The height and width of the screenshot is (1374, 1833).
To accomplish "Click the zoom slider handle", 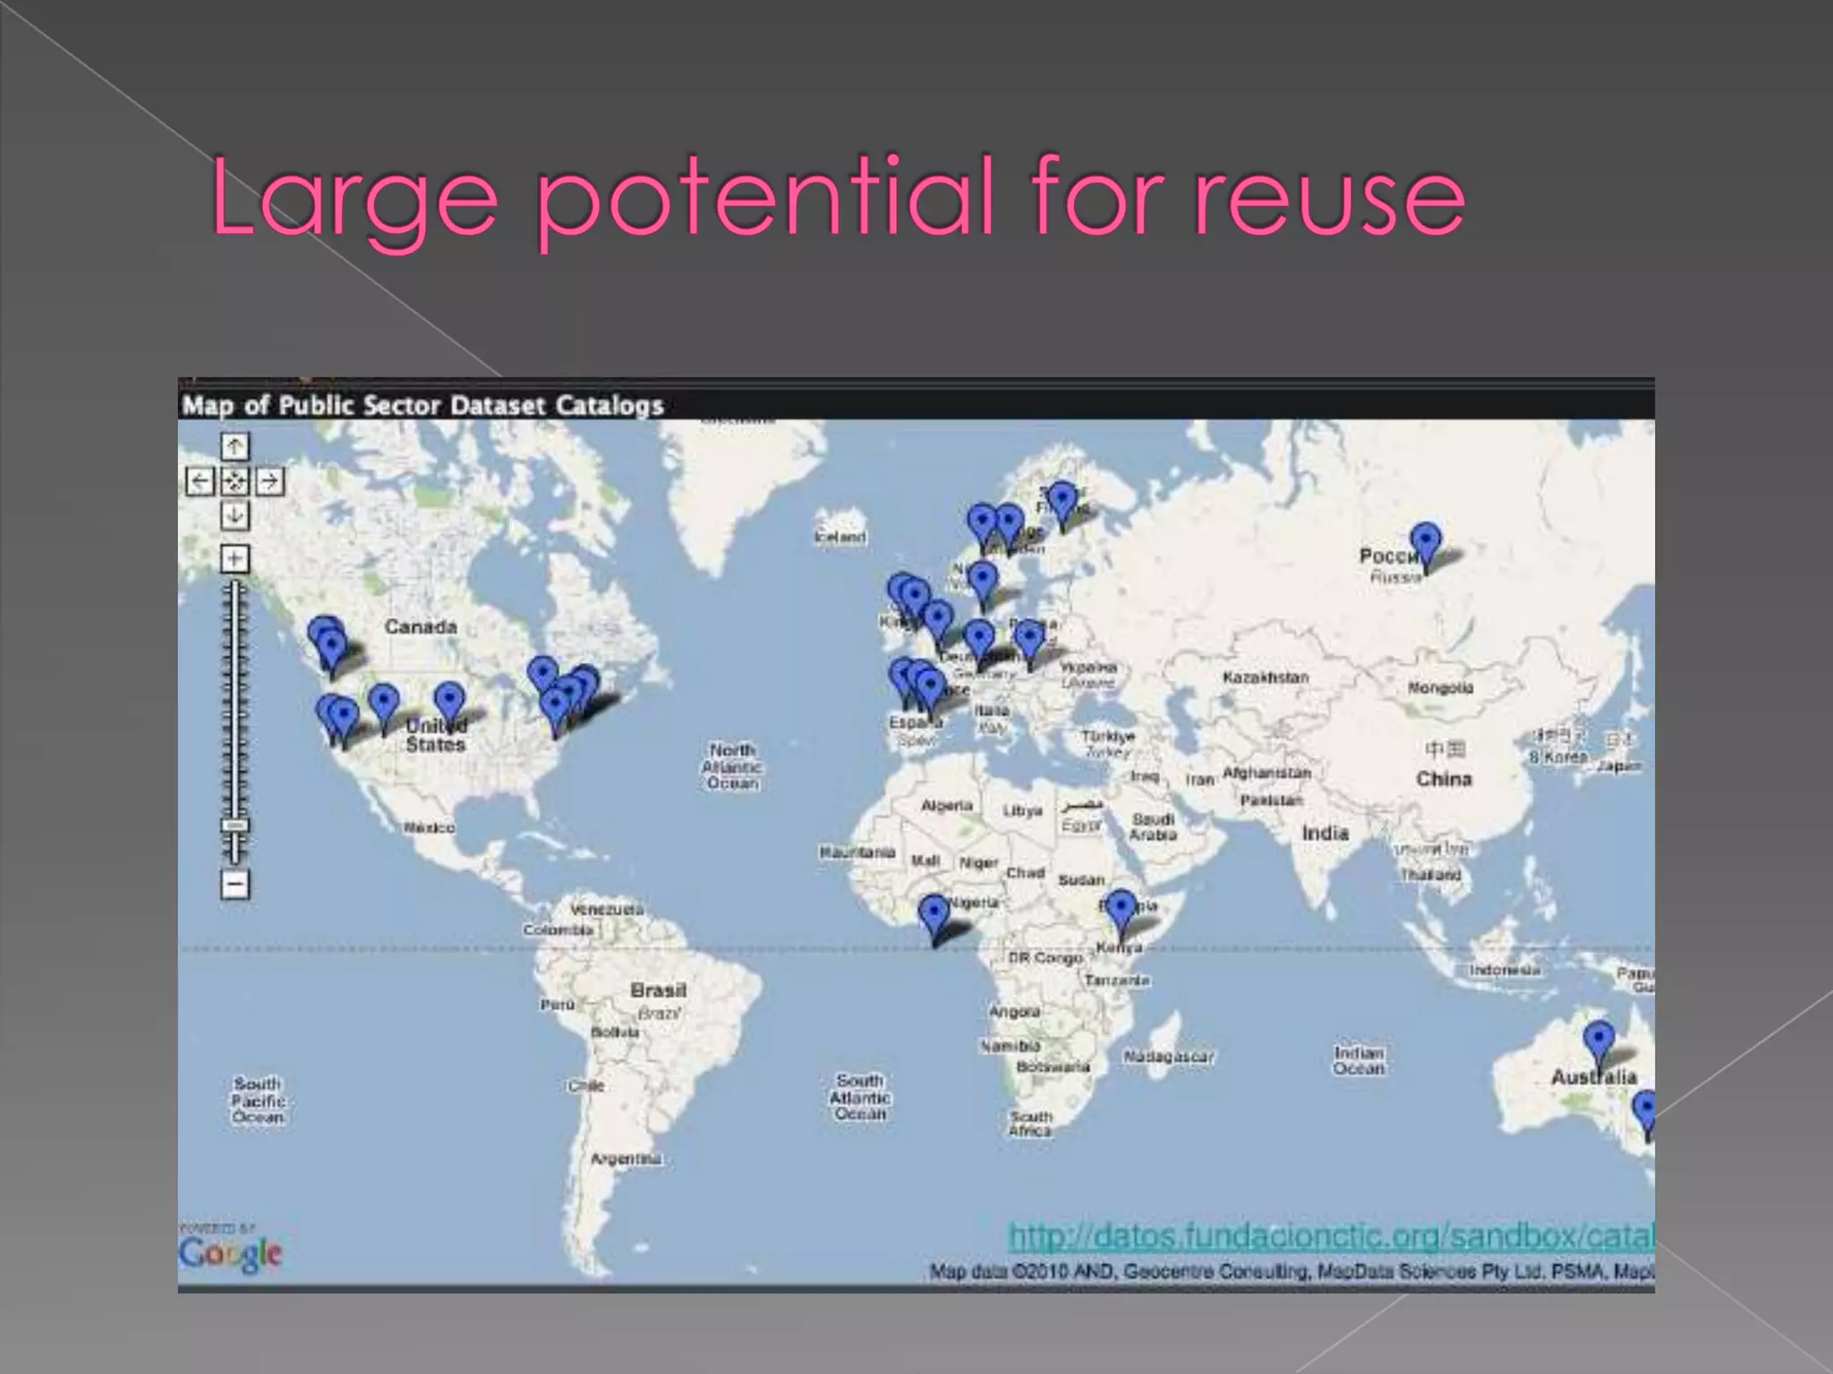I will coord(235,825).
